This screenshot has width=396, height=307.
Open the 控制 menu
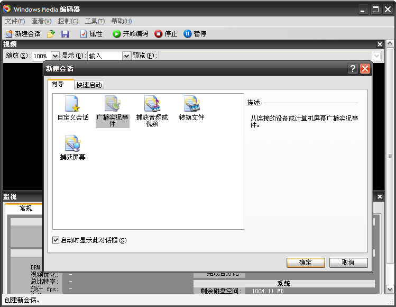click(x=68, y=21)
